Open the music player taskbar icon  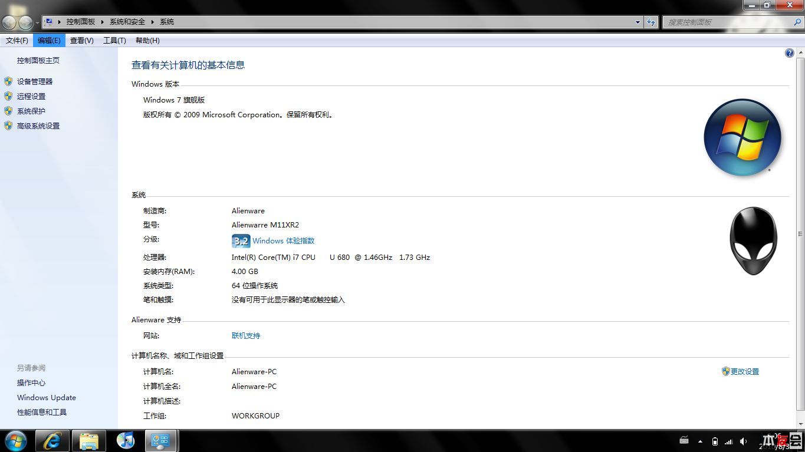coord(126,441)
